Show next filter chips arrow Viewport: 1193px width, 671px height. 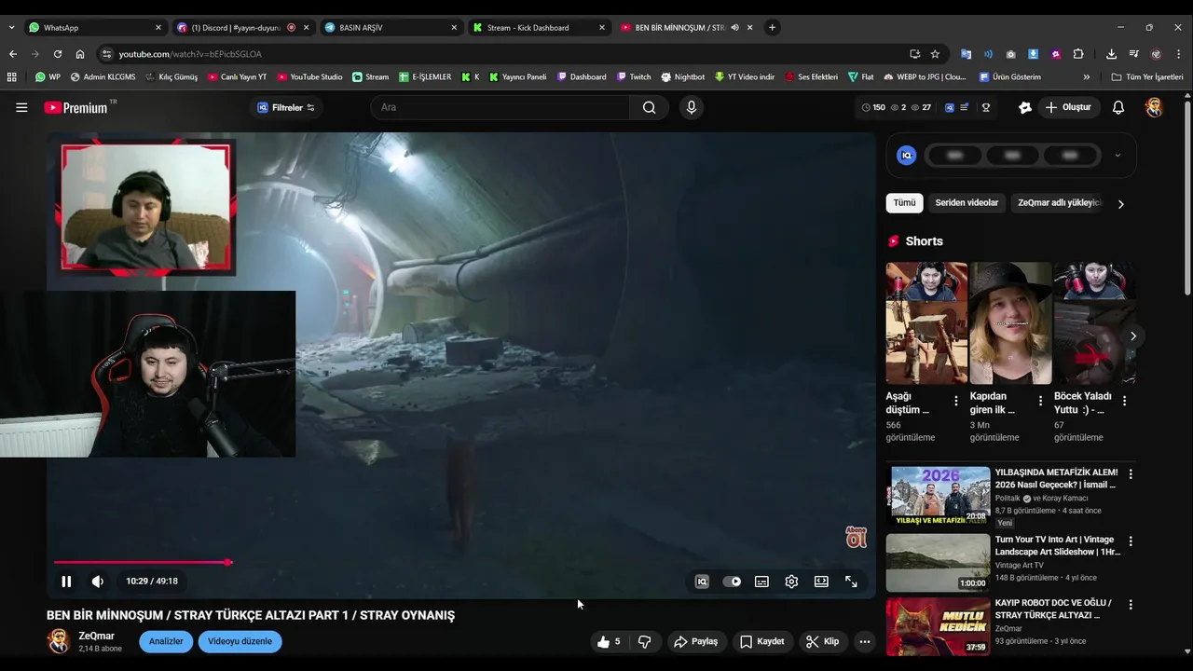pyautogui.click(x=1120, y=204)
